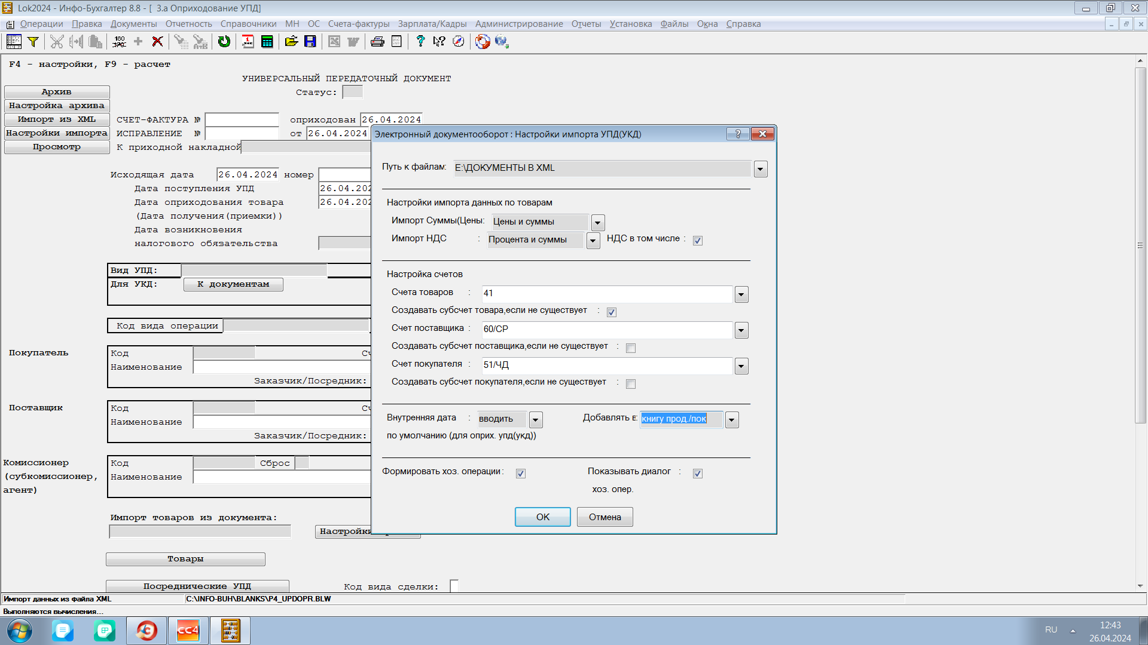1148x645 pixels.
Task: Toggle 'Создавать субсчет покупателя' checkbox
Action: [x=630, y=384]
